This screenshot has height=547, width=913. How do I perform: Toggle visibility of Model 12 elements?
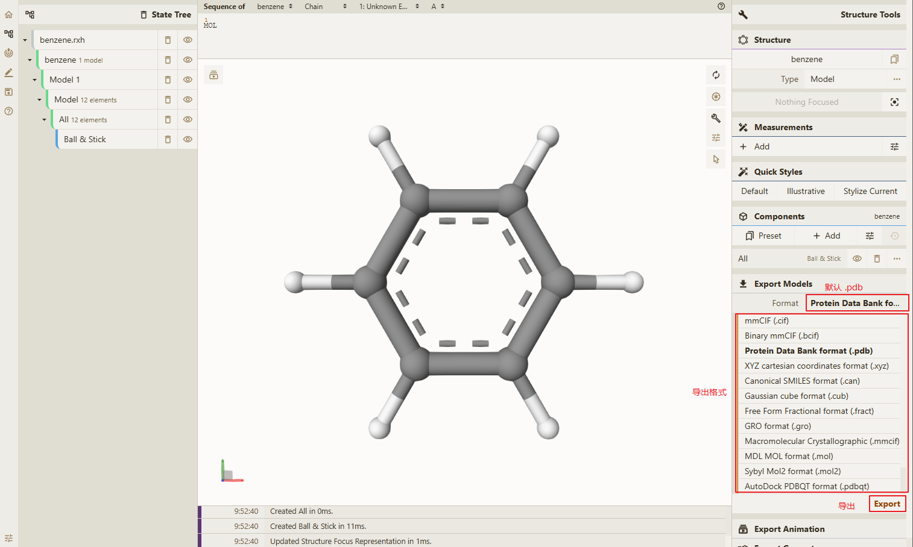188,99
